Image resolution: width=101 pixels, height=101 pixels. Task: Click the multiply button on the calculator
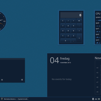click(x=73, y=21)
